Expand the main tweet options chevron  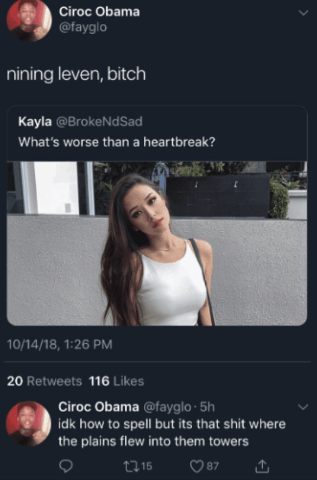tap(303, 13)
